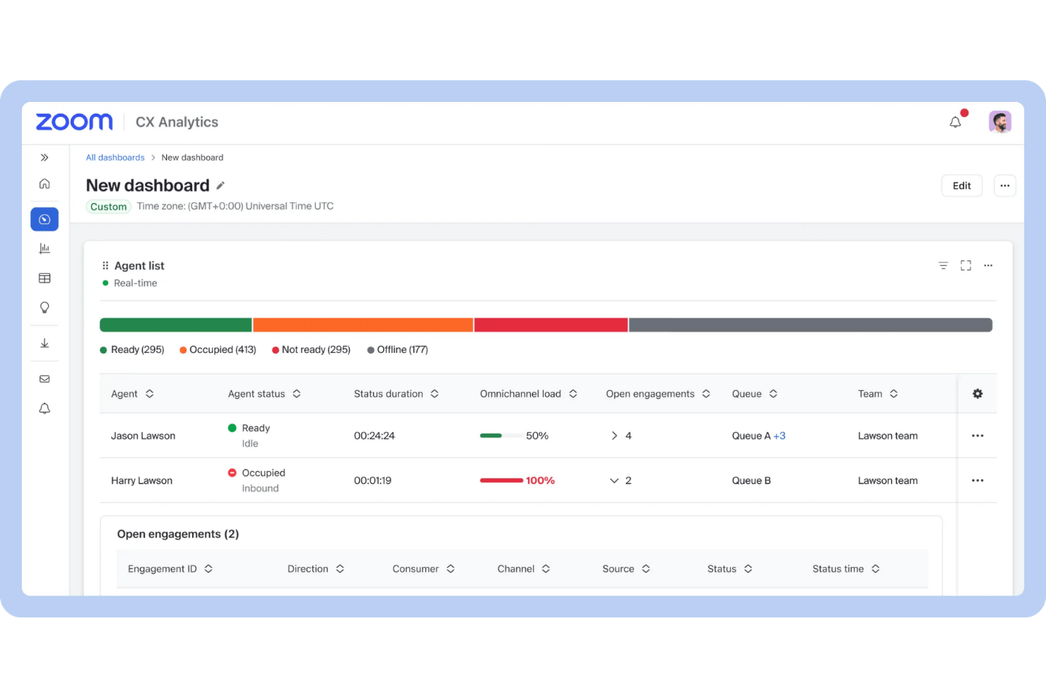The height and width of the screenshot is (698, 1046).
Task: Grab the Agent list drag handle
Action: [x=105, y=266]
